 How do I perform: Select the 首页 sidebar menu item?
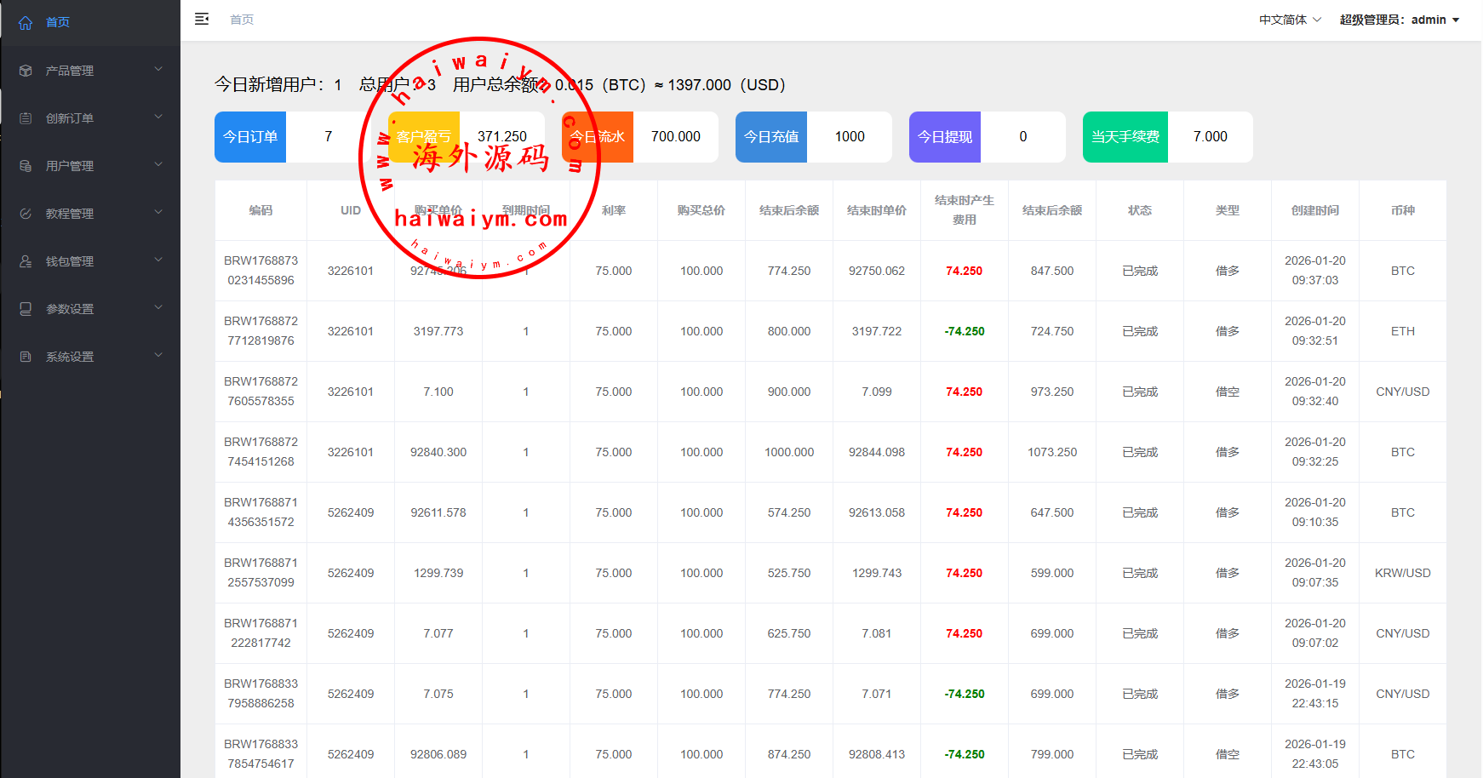click(58, 22)
